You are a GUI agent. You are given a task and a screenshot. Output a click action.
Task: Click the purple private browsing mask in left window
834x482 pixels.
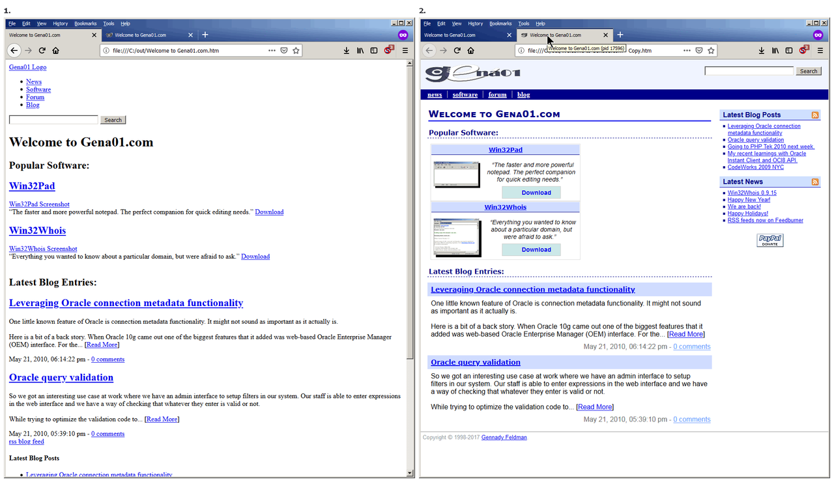(403, 35)
